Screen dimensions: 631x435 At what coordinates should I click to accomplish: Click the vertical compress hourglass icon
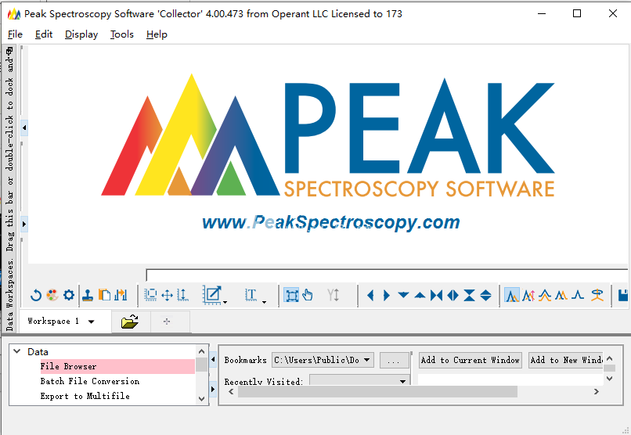coord(469,296)
